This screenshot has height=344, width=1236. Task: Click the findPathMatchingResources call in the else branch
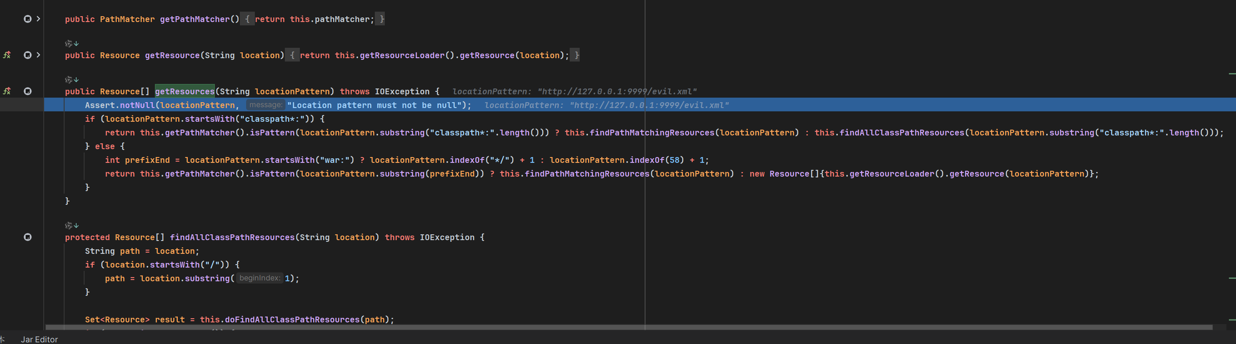pyautogui.click(x=587, y=174)
